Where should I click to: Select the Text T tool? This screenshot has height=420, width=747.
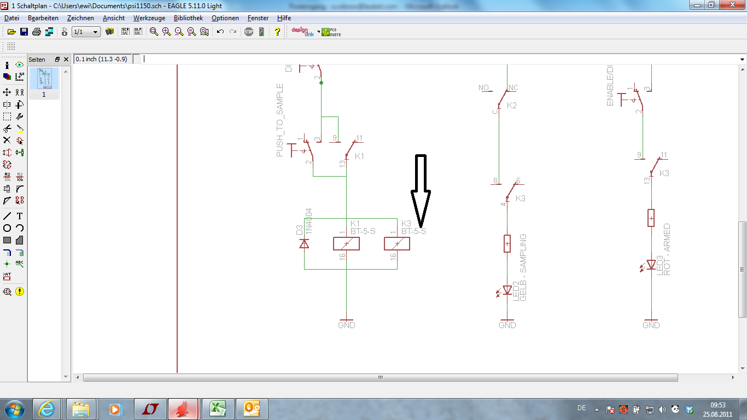[20, 216]
